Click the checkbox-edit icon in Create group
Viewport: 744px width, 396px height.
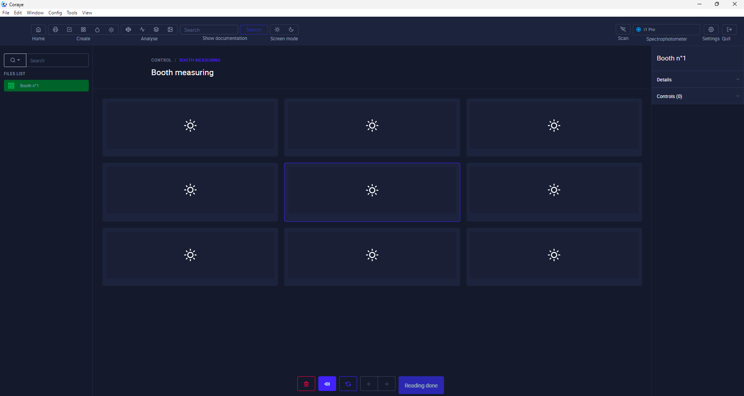pos(69,30)
